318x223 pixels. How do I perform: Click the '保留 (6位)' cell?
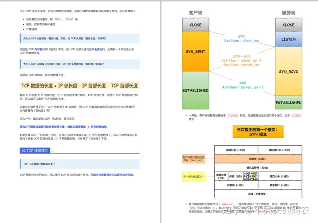point(235,176)
